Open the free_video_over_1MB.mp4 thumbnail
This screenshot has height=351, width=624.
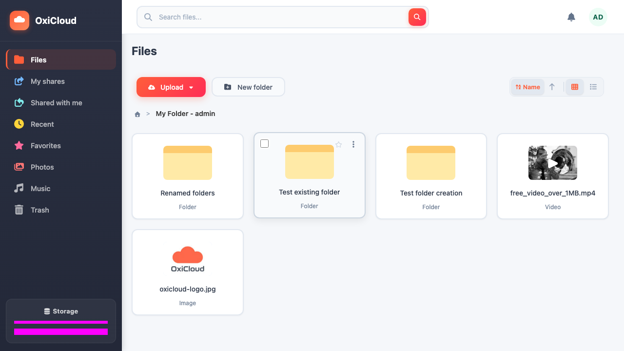tap(553, 163)
